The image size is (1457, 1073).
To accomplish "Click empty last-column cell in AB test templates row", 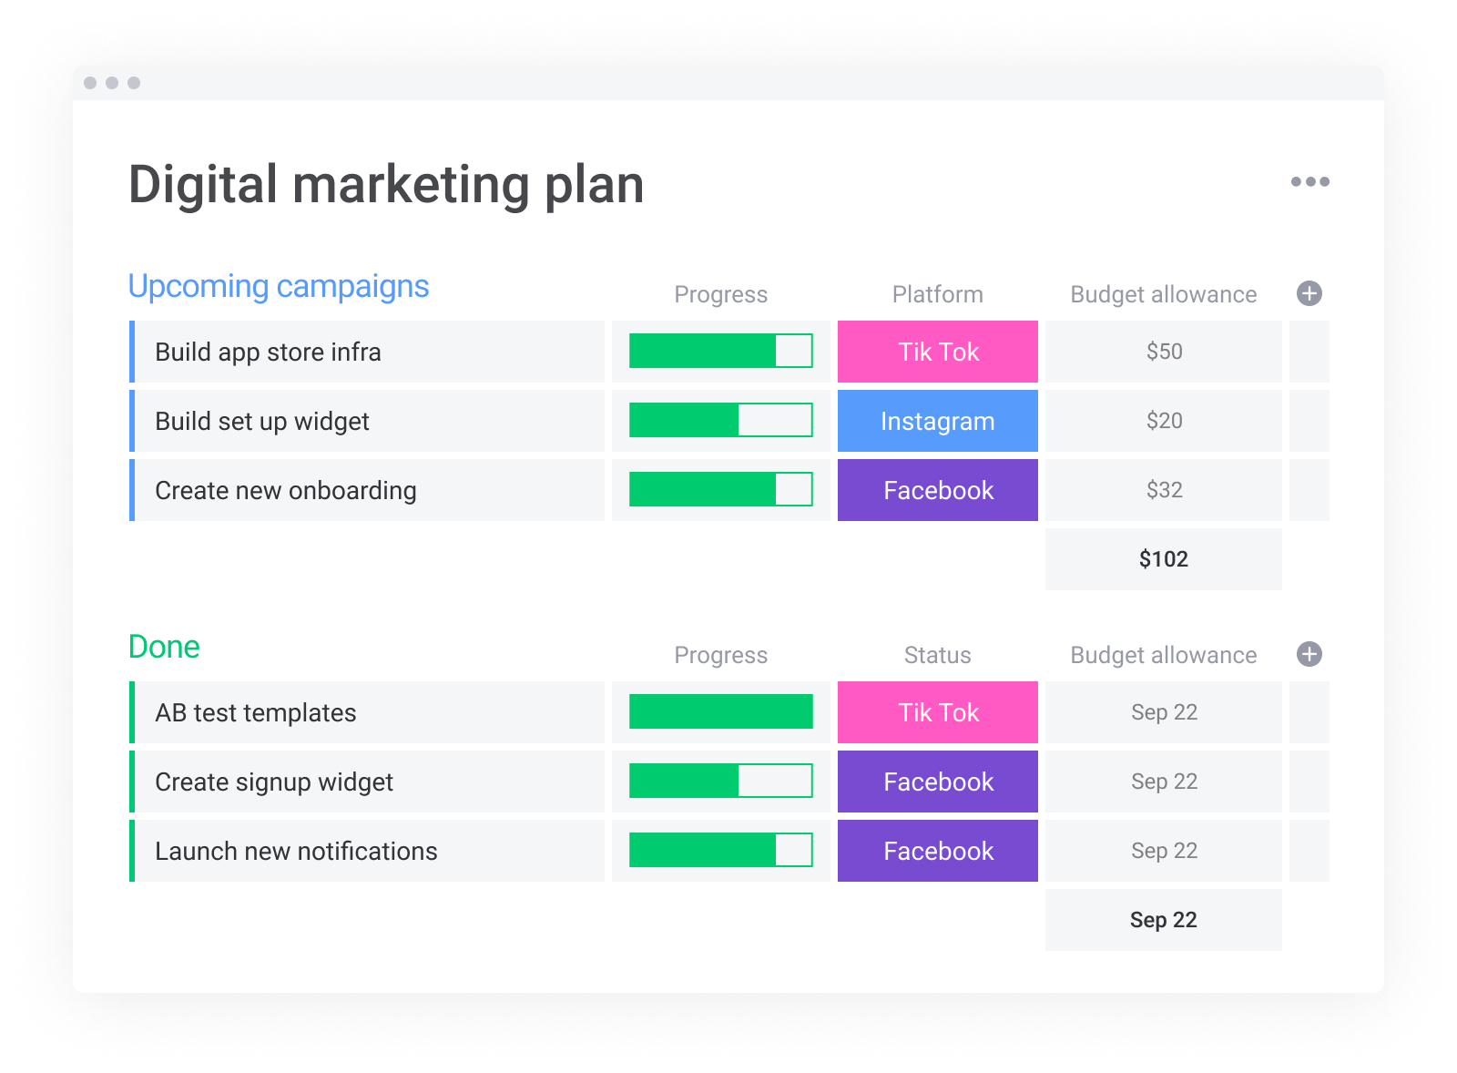I will [1309, 712].
